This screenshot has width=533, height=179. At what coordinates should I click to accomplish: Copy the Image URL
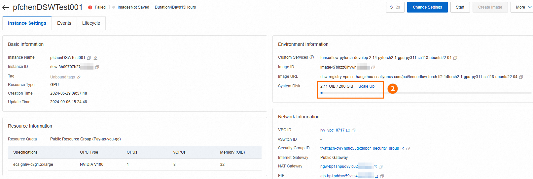(x=521, y=77)
